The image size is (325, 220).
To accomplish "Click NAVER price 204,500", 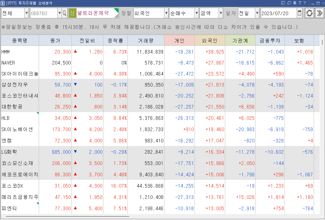I will point(61,63).
